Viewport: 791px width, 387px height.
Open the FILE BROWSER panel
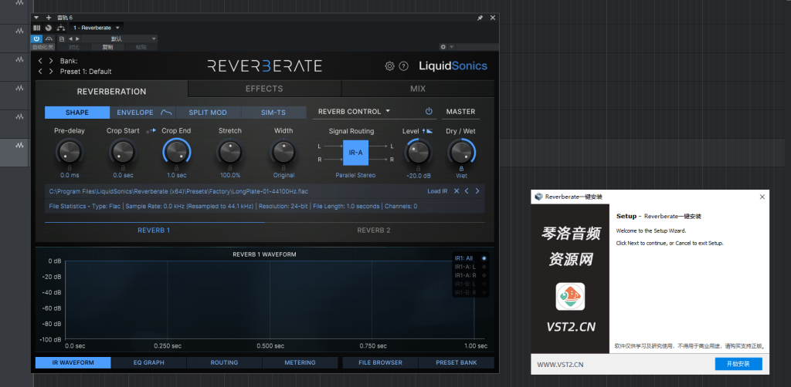point(380,362)
